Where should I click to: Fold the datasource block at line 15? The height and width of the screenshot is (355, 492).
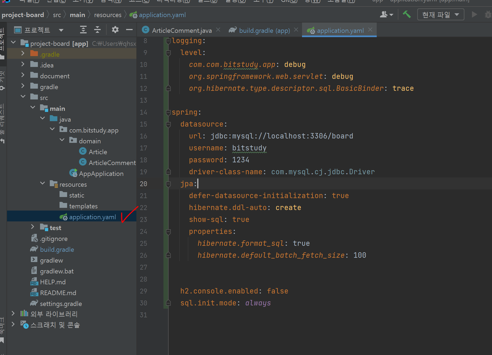(x=168, y=124)
